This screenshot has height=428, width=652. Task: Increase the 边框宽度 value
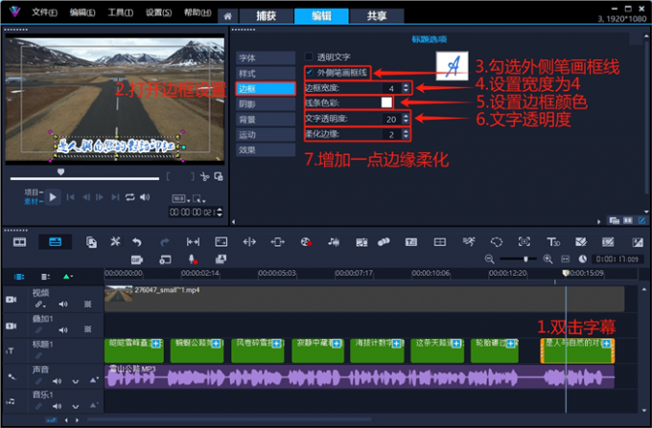406,85
